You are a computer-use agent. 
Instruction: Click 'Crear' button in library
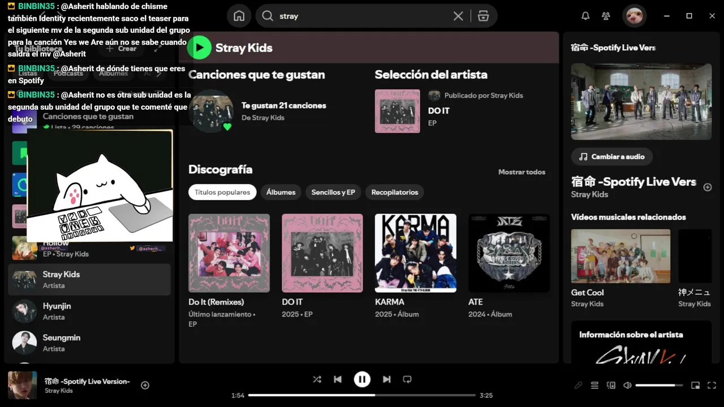[x=121, y=49]
